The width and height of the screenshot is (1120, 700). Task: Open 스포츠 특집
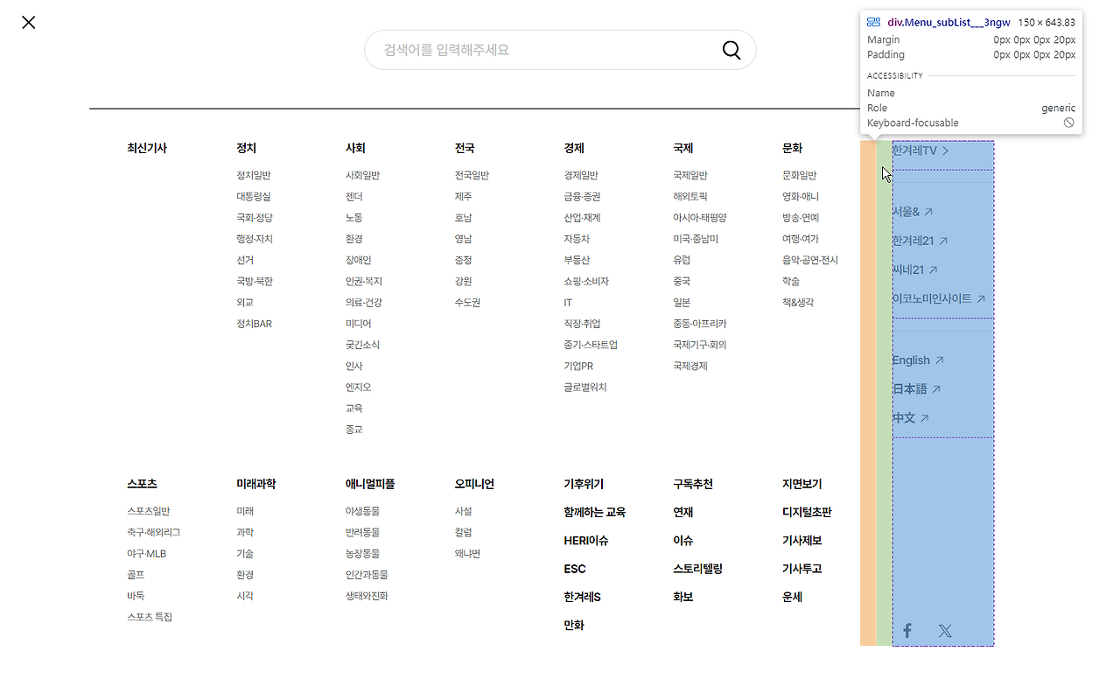pos(150,618)
